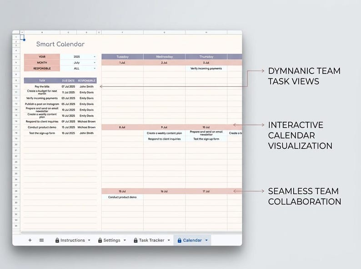This screenshot has height=269, width=361.
Task: Open the Instructions sheet tab
Action: [73, 240]
